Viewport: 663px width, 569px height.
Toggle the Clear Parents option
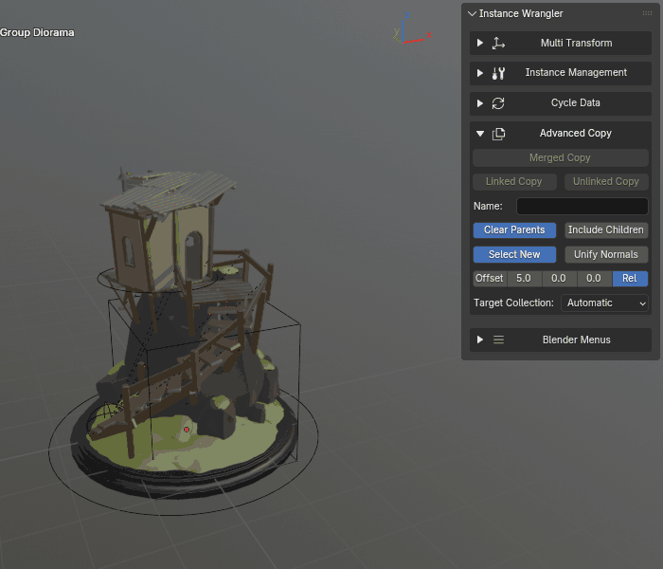pyautogui.click(x=514, y=229)
